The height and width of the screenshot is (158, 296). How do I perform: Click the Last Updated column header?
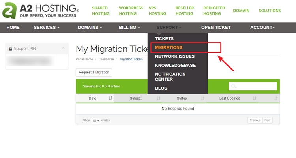click(232, 98)
